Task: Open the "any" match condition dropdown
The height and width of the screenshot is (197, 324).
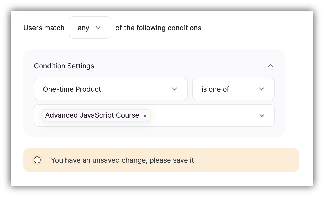Action: 90,28
